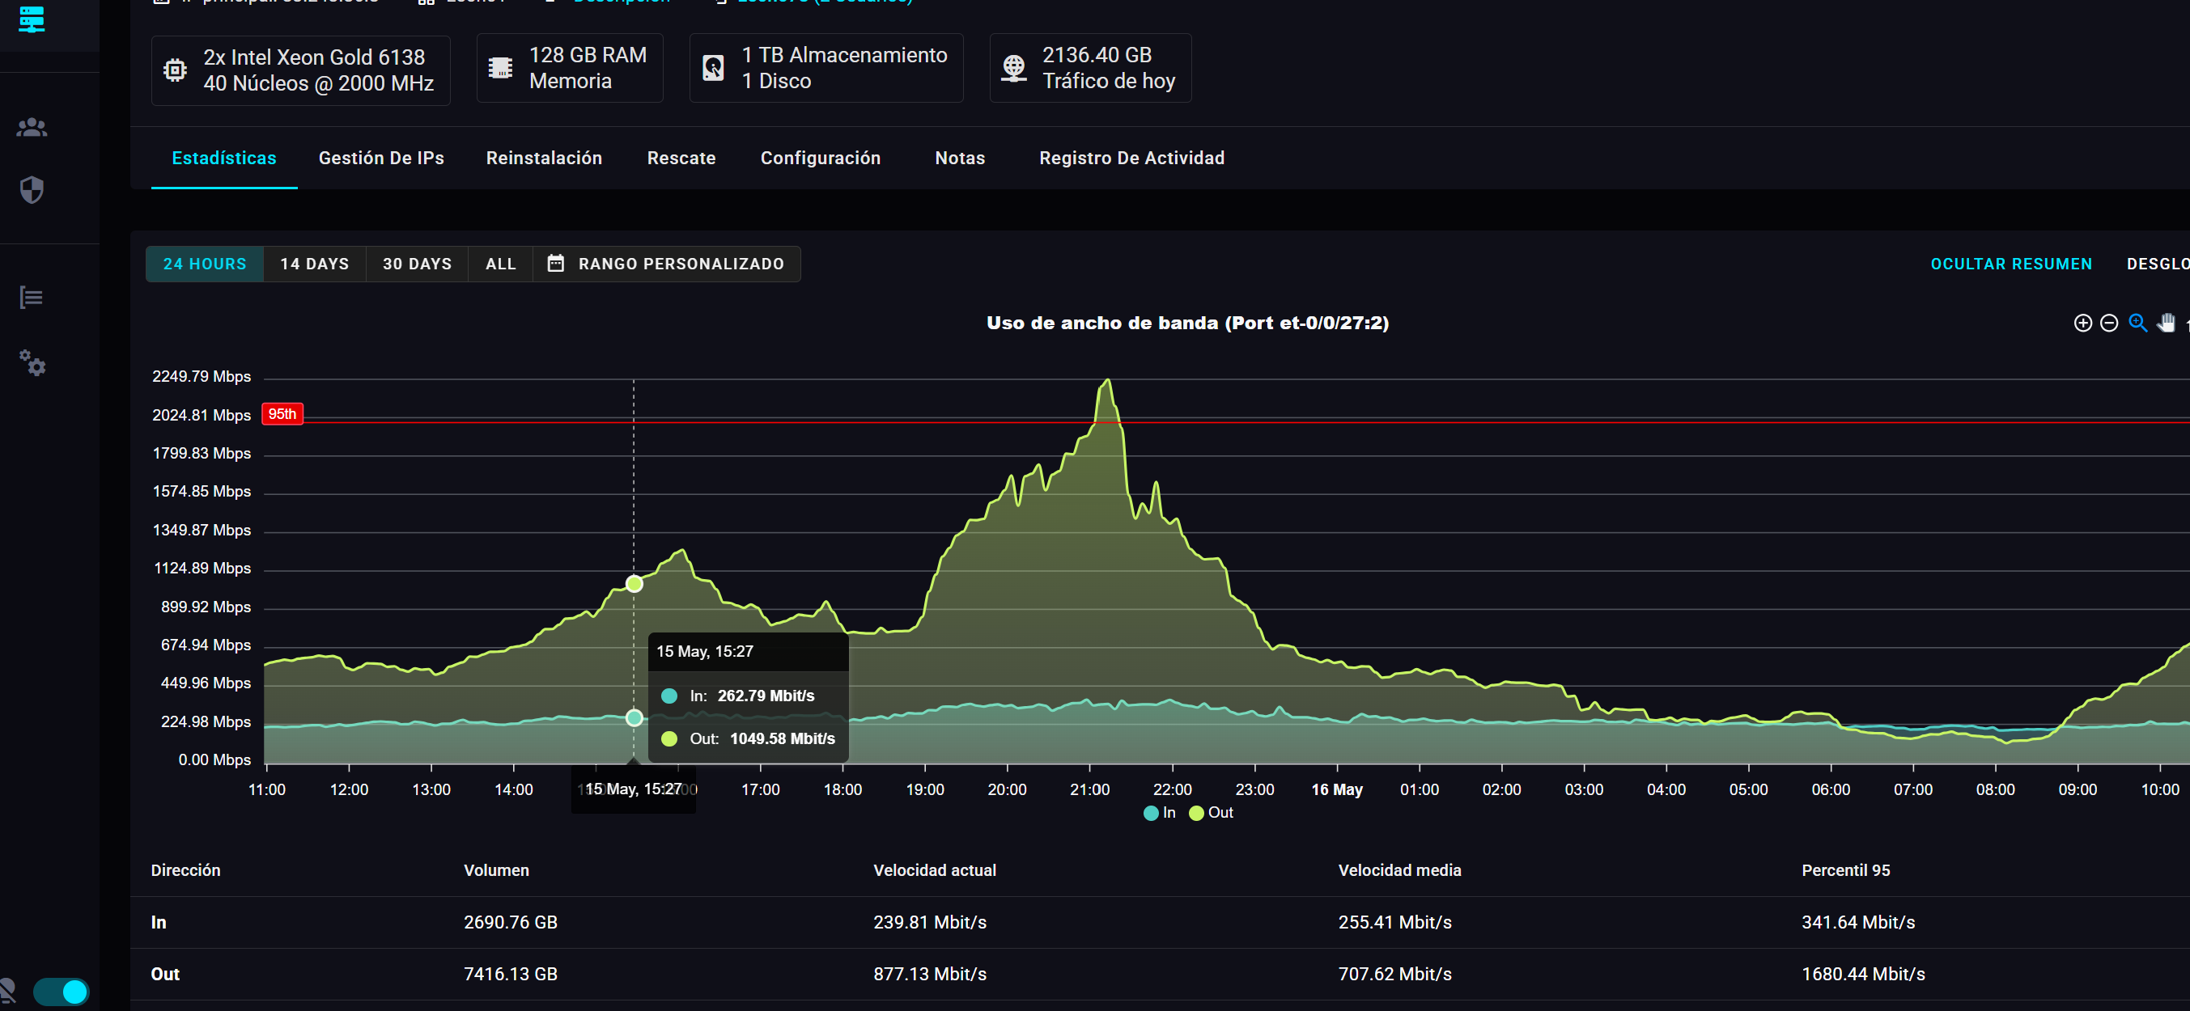Switch to Registro De Actividad tab
This screenshot has height=1011, width=2190.
(x=1131, y=158)
